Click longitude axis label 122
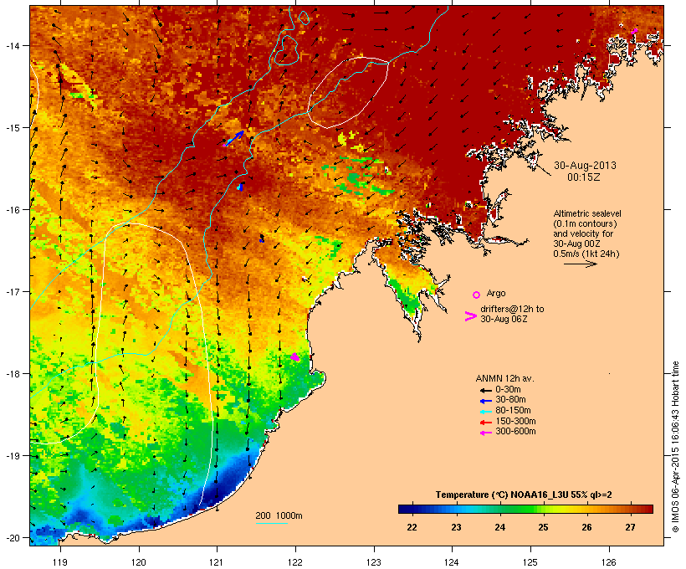Viewport: 686px width, 569px height. click(x=295, y=562)
